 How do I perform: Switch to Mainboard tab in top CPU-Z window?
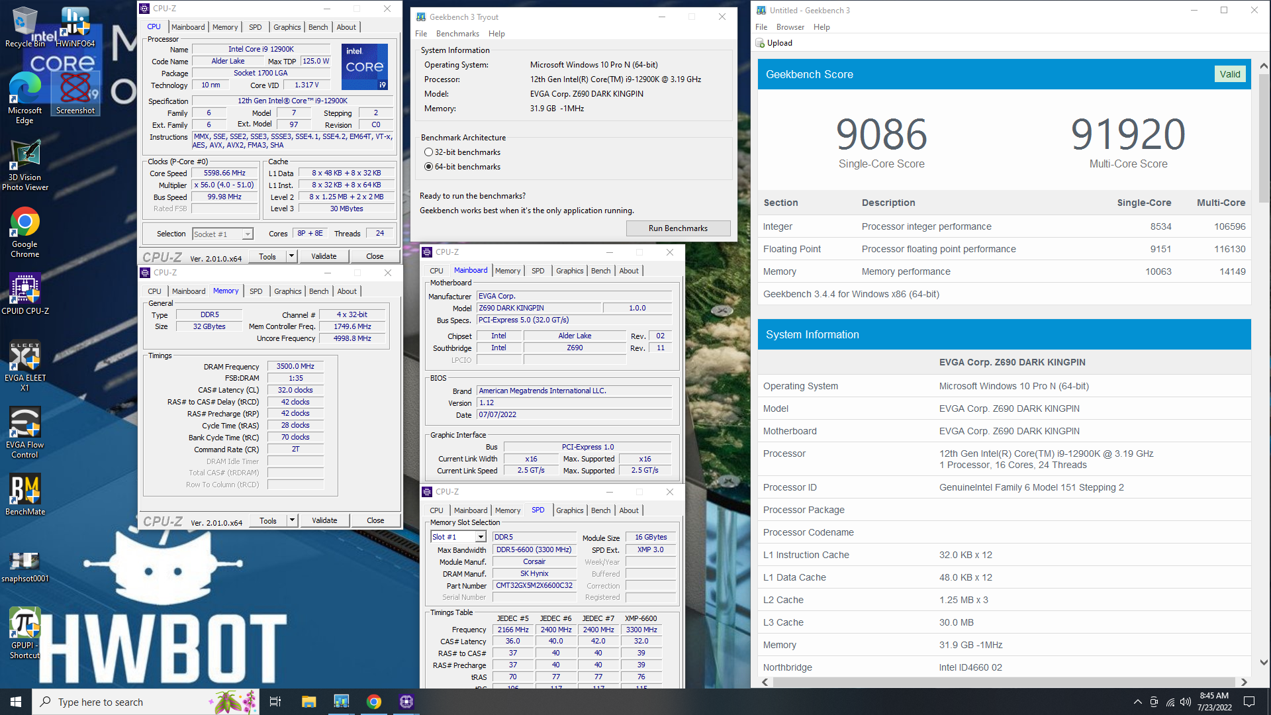(x=188, y=27)
